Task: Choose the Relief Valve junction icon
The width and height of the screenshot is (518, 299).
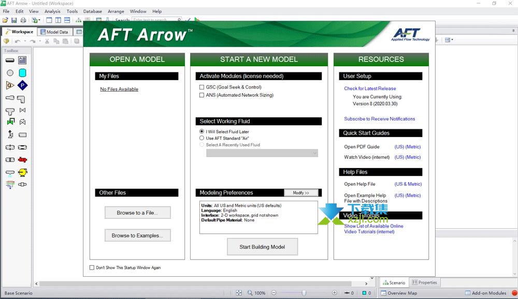Action: [x=10, y=134]
